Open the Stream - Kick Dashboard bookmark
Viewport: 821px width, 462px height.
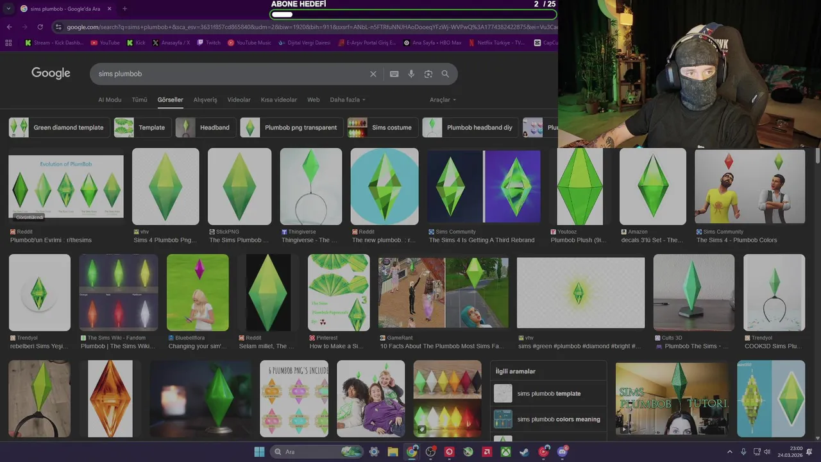pyautogui.click(x=55, y=43)
